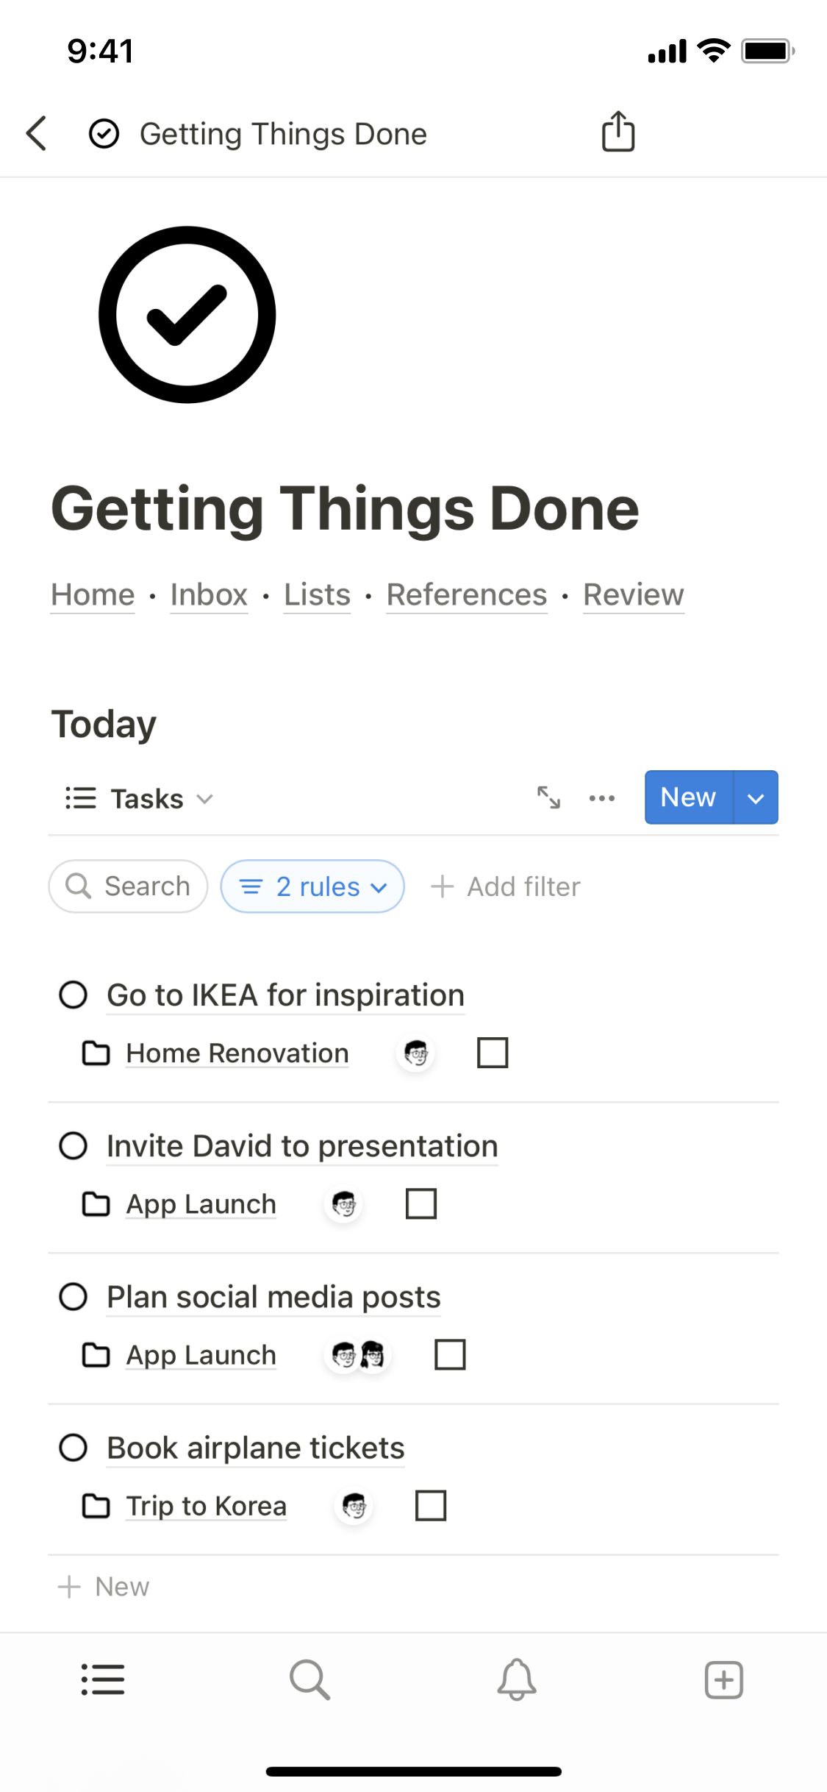Tap the bottom search magnifier icon

click(x=309, y=1679)
